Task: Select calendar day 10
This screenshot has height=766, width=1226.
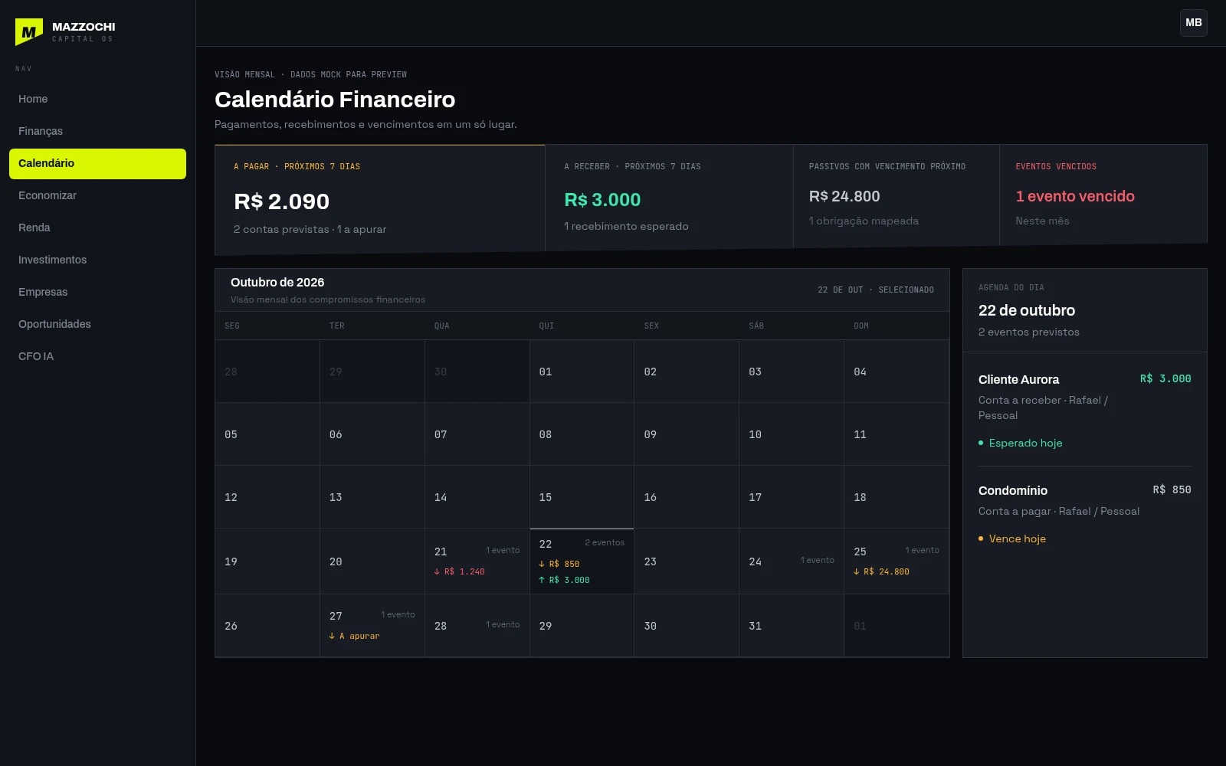Action: click(x=791, y=434)
